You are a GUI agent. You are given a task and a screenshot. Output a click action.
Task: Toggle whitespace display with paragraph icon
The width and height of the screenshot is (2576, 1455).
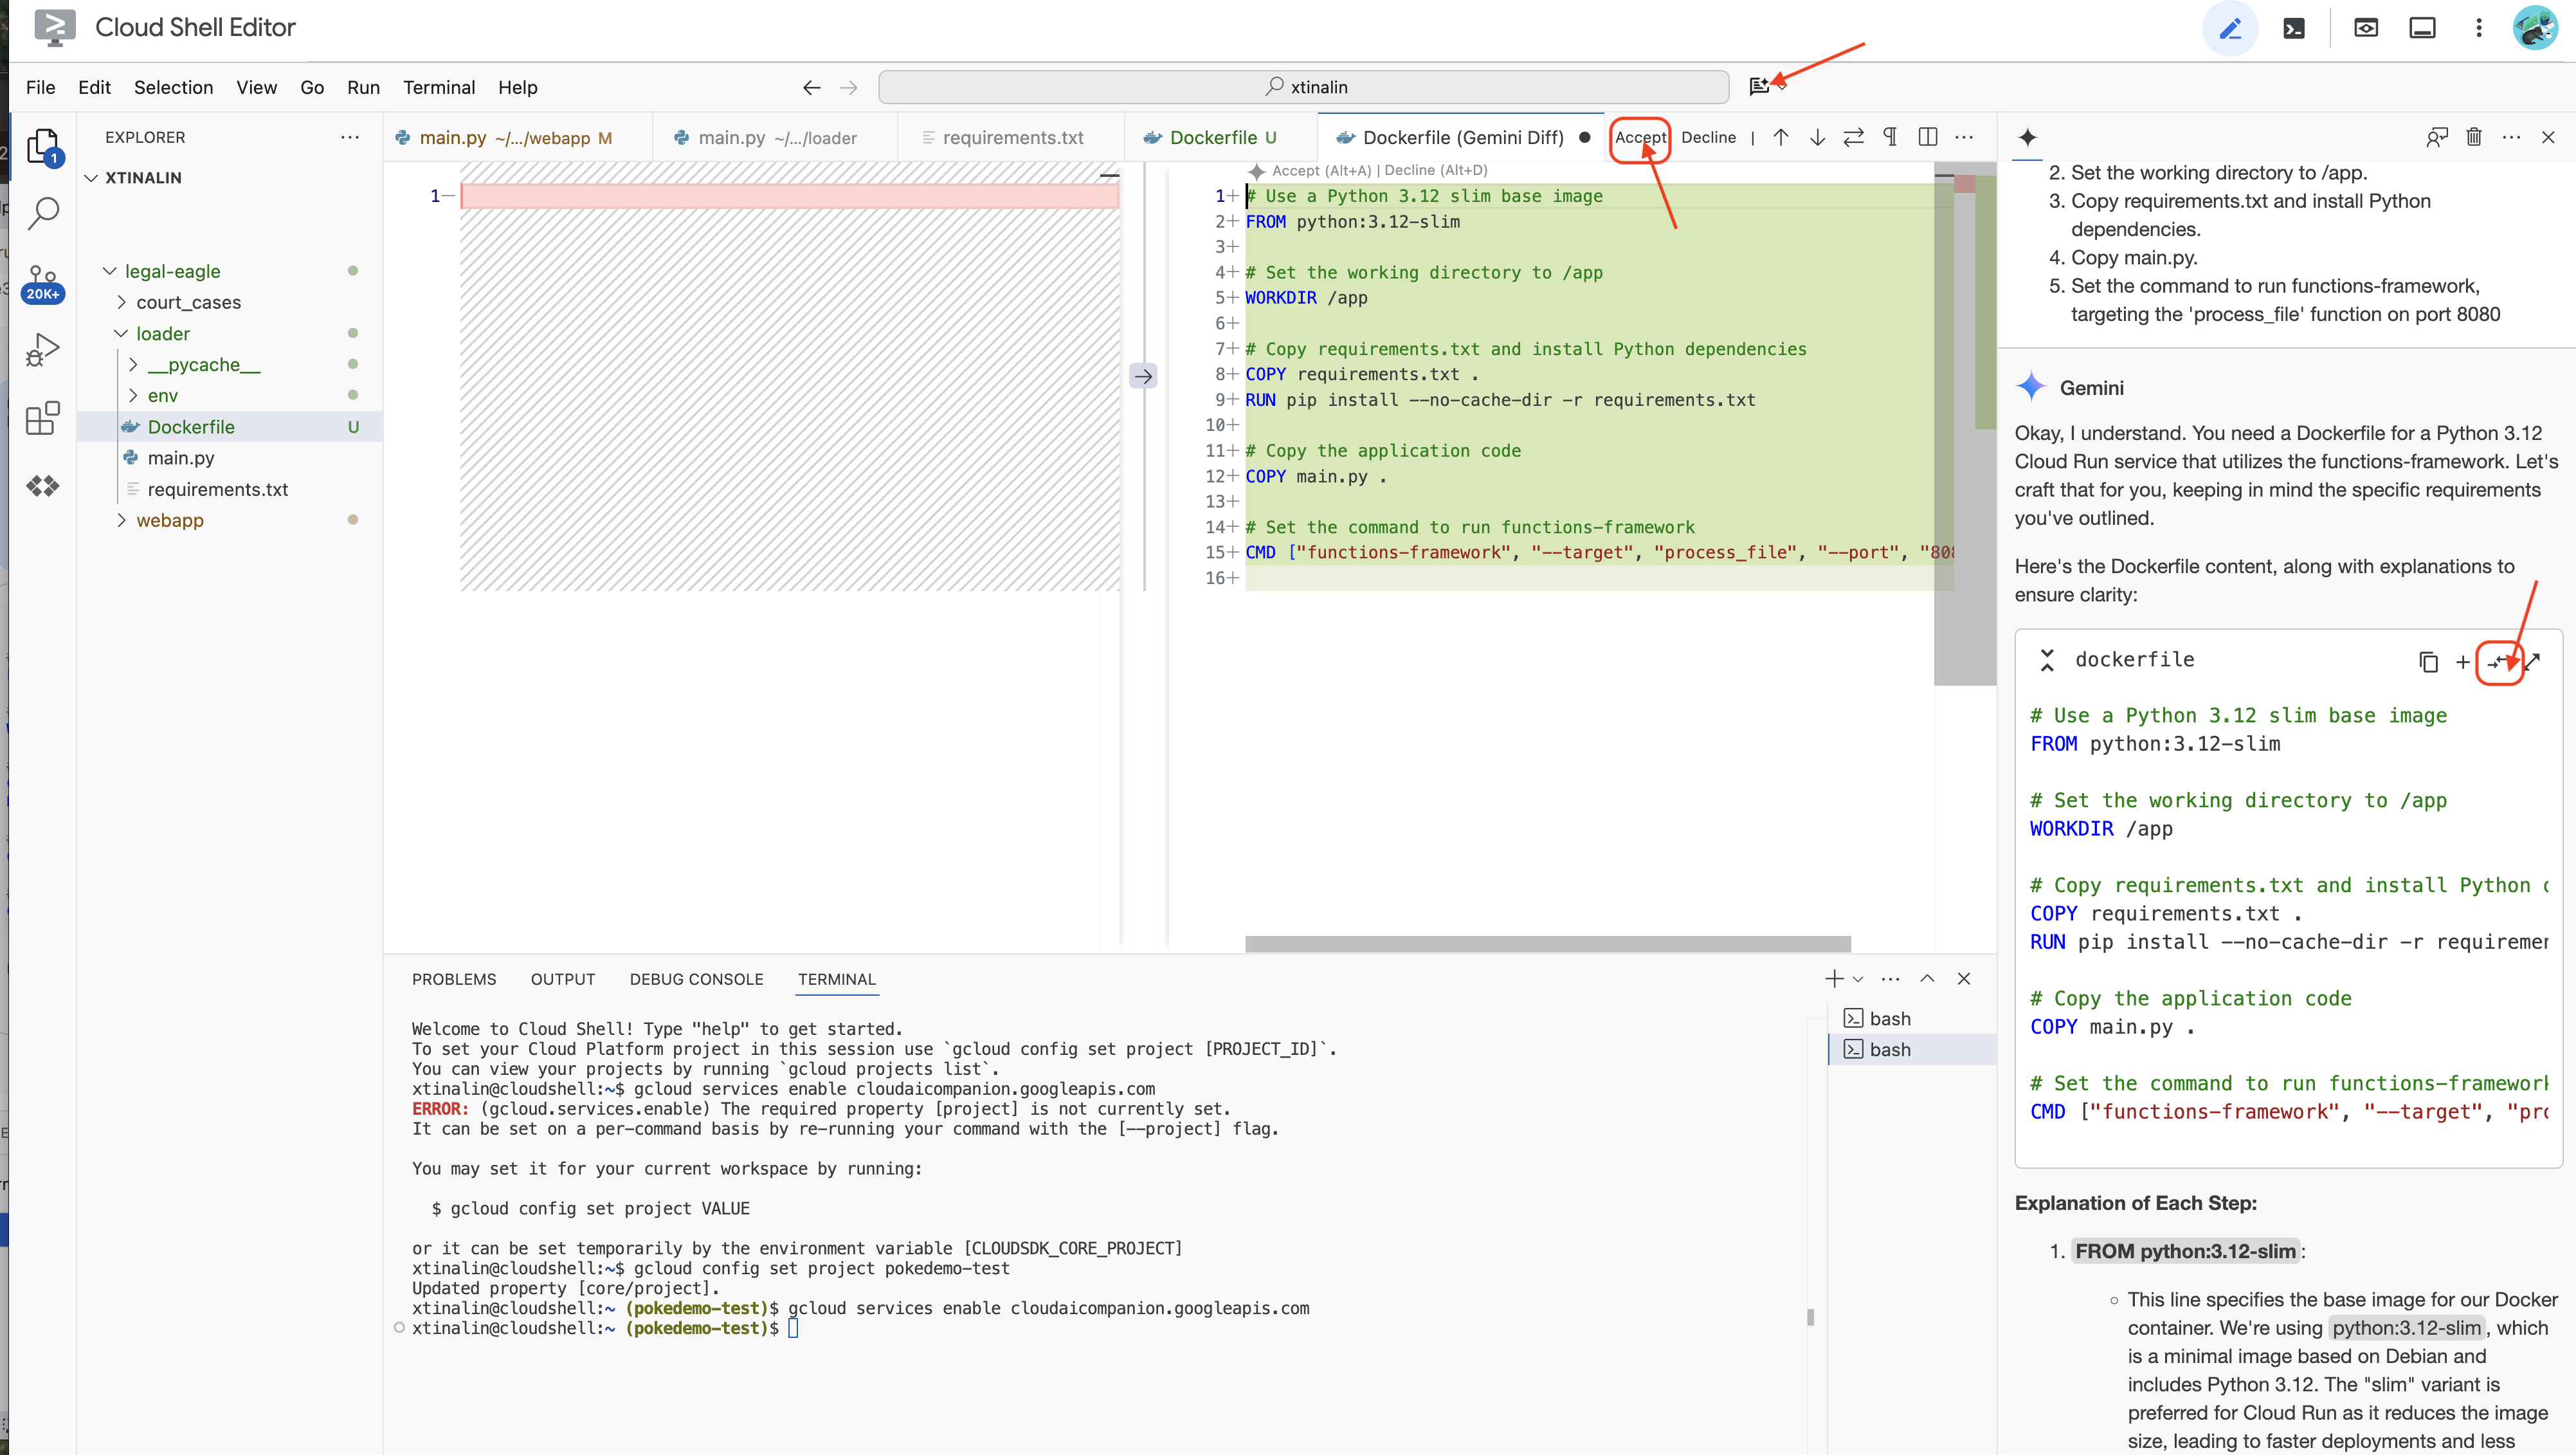tap(1890, 137)
